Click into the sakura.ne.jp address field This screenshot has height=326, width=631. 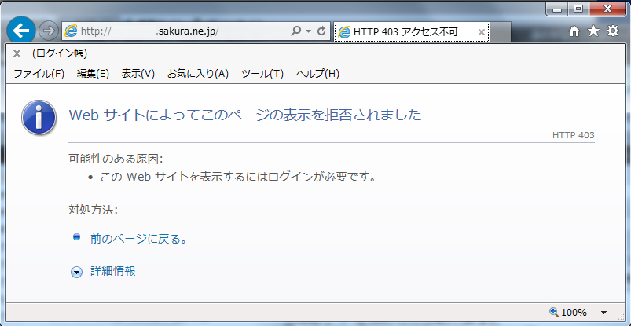tap(181, 31)
